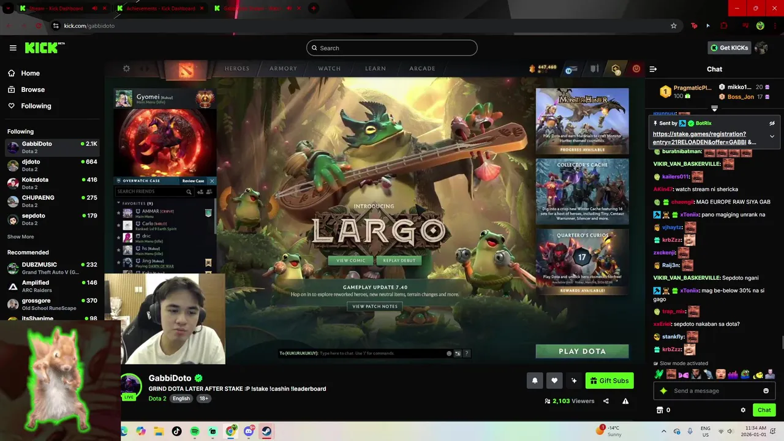The width and height of the screenshot is (784, 441).
Task: Click HEROES in Dota menu
Action: coord(236,69)
